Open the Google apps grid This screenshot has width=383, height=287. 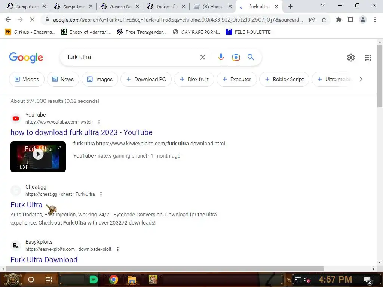368,58
